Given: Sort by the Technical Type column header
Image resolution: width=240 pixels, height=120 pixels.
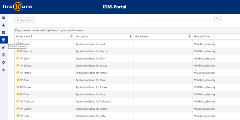Looking at the screenshot, I should [202, 36].
